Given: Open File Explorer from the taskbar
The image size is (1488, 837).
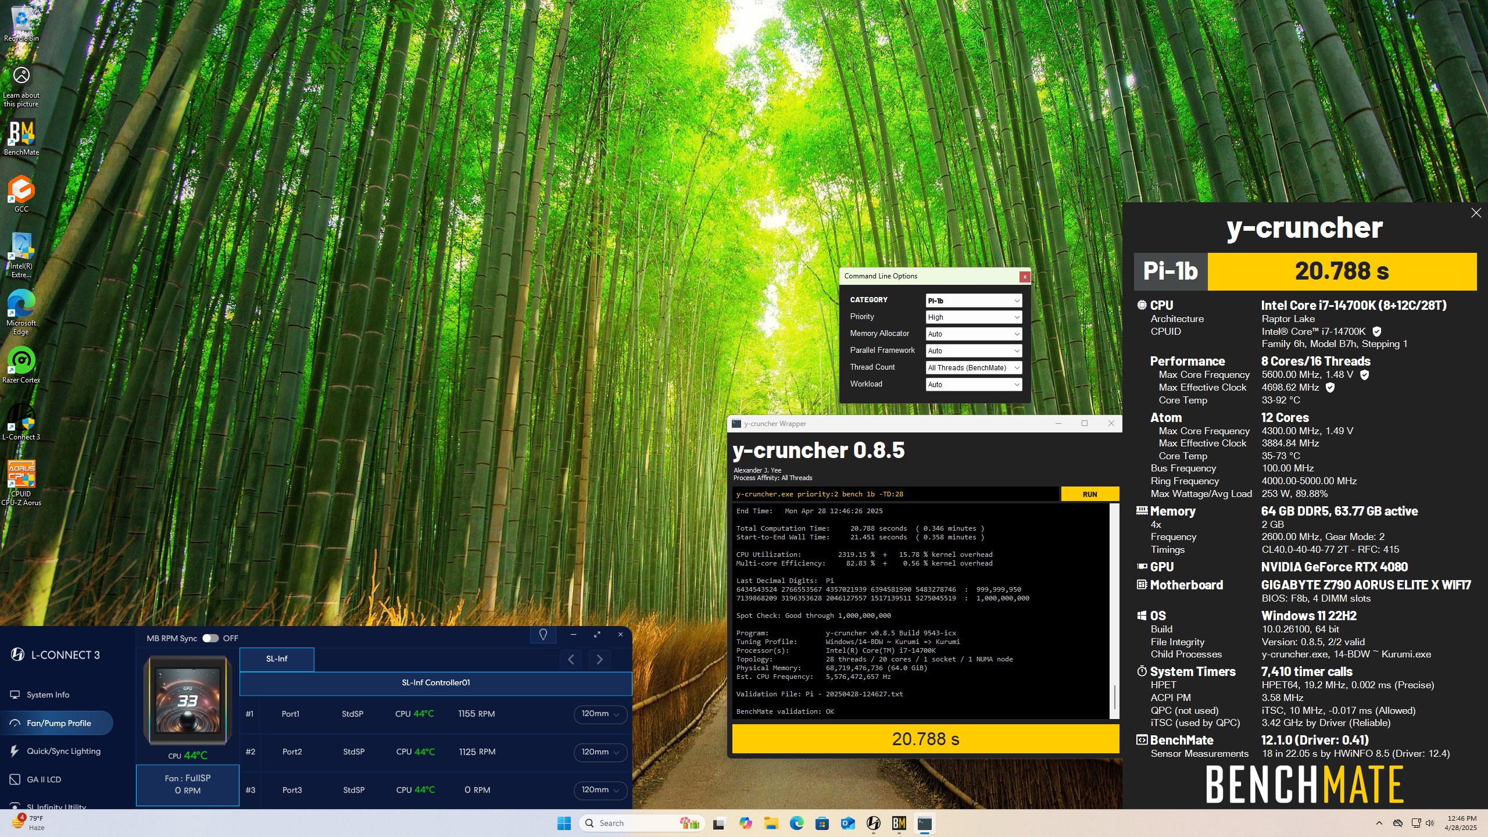Looking at the screenshot, I should (x=771, y=823).
